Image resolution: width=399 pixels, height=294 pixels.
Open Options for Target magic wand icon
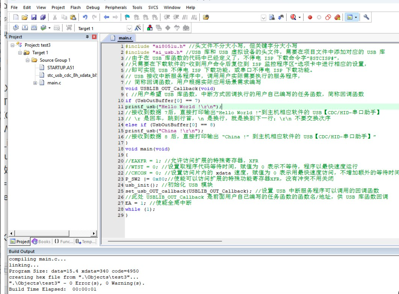[x=138, y=28]
